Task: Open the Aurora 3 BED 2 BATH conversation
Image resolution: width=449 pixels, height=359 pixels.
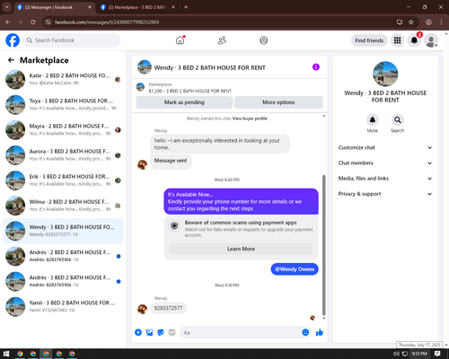Action: click(63, 155)
